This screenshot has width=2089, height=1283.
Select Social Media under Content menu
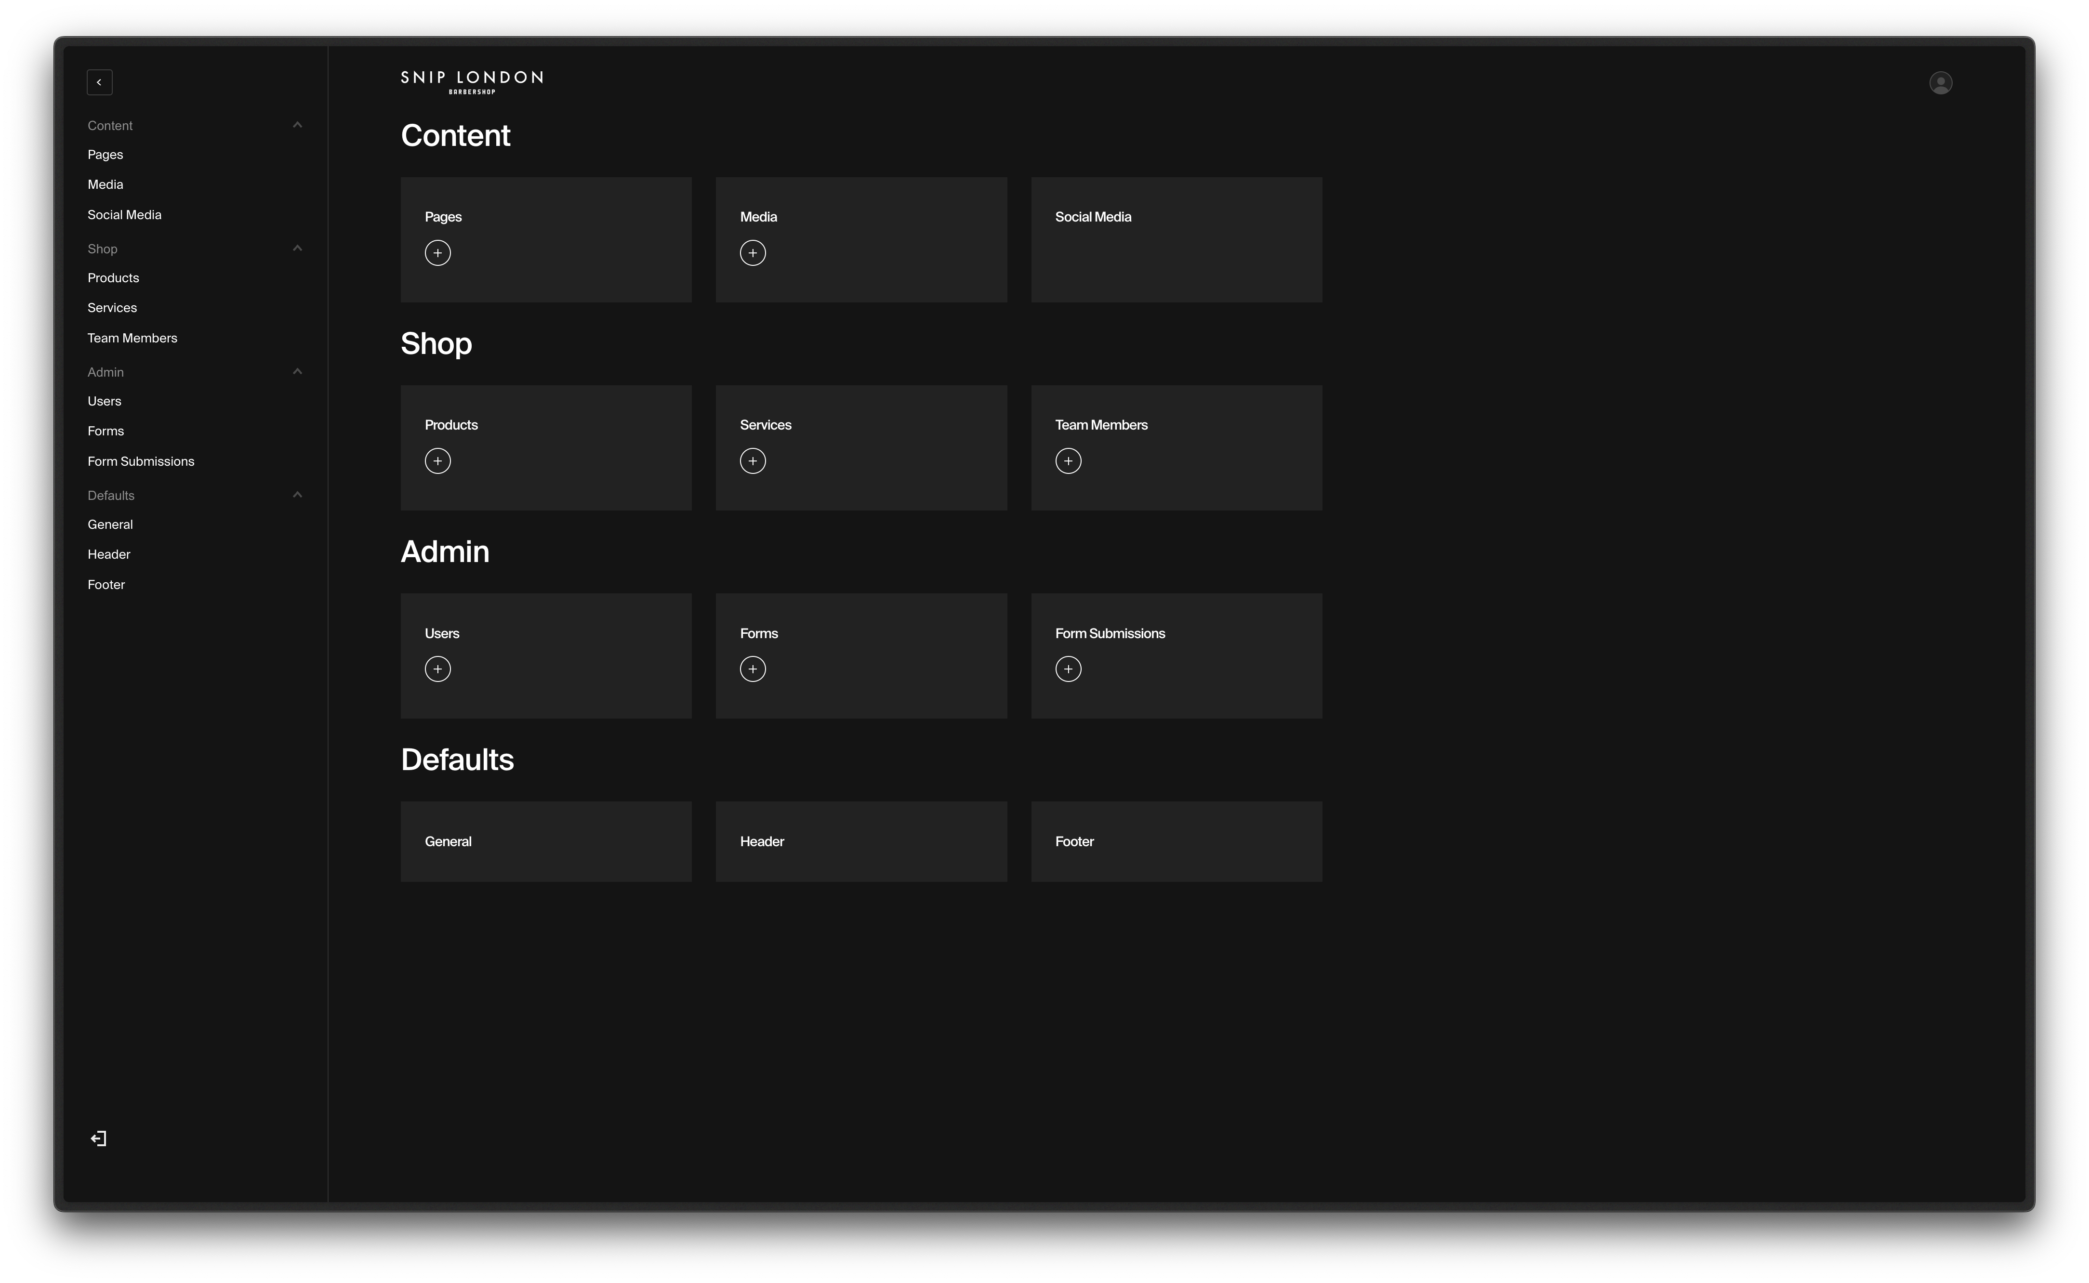tap(124, 213)
